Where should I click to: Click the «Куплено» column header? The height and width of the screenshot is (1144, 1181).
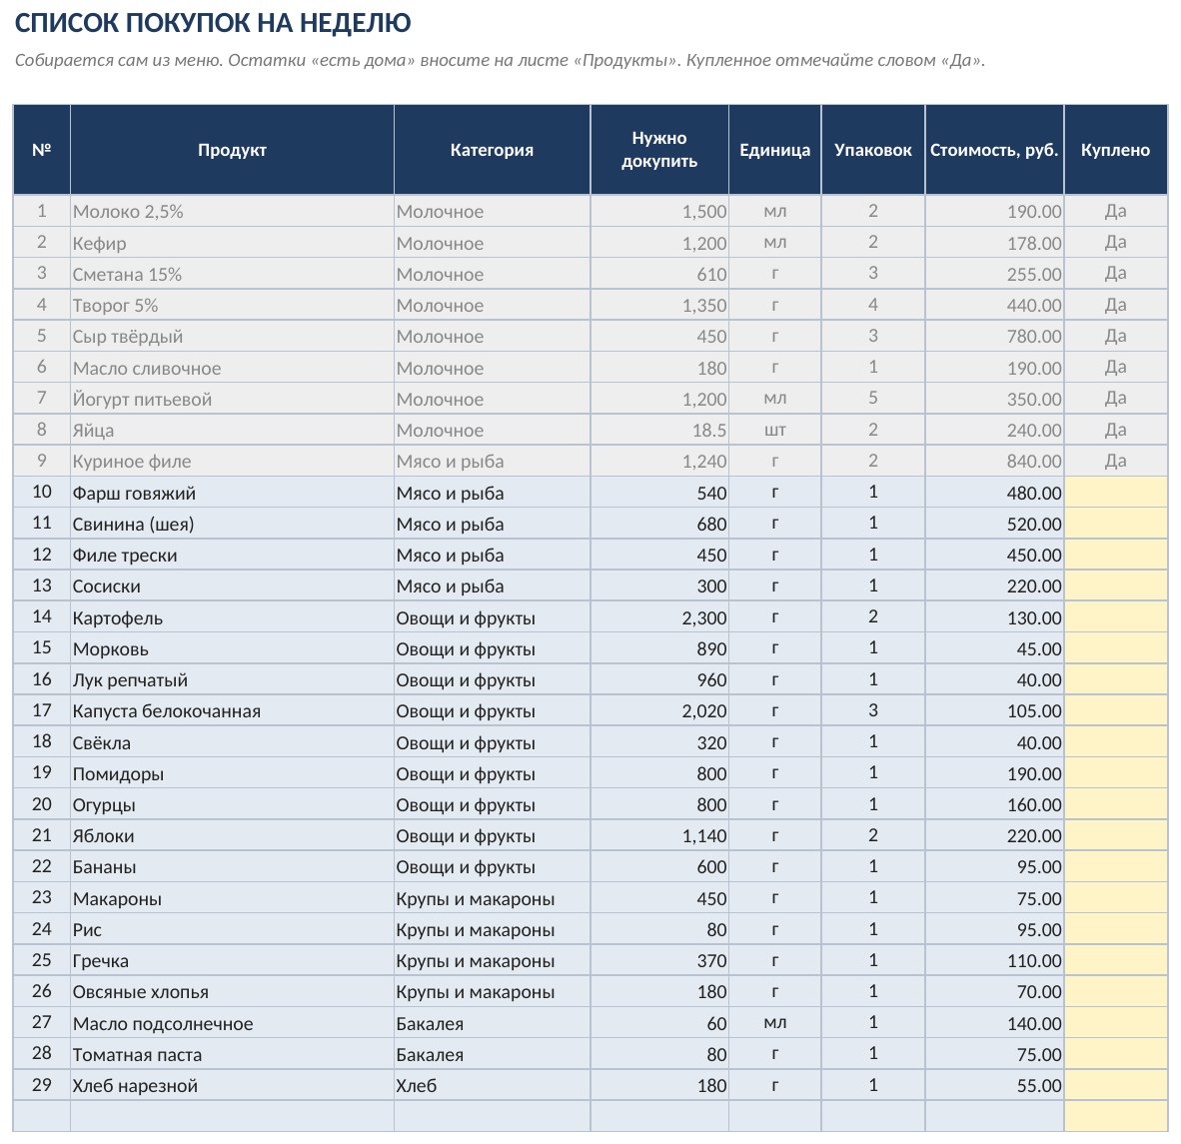1115,150
